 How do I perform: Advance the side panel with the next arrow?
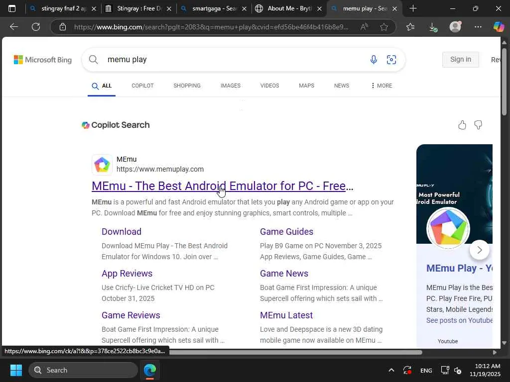[x=480, y=250]
